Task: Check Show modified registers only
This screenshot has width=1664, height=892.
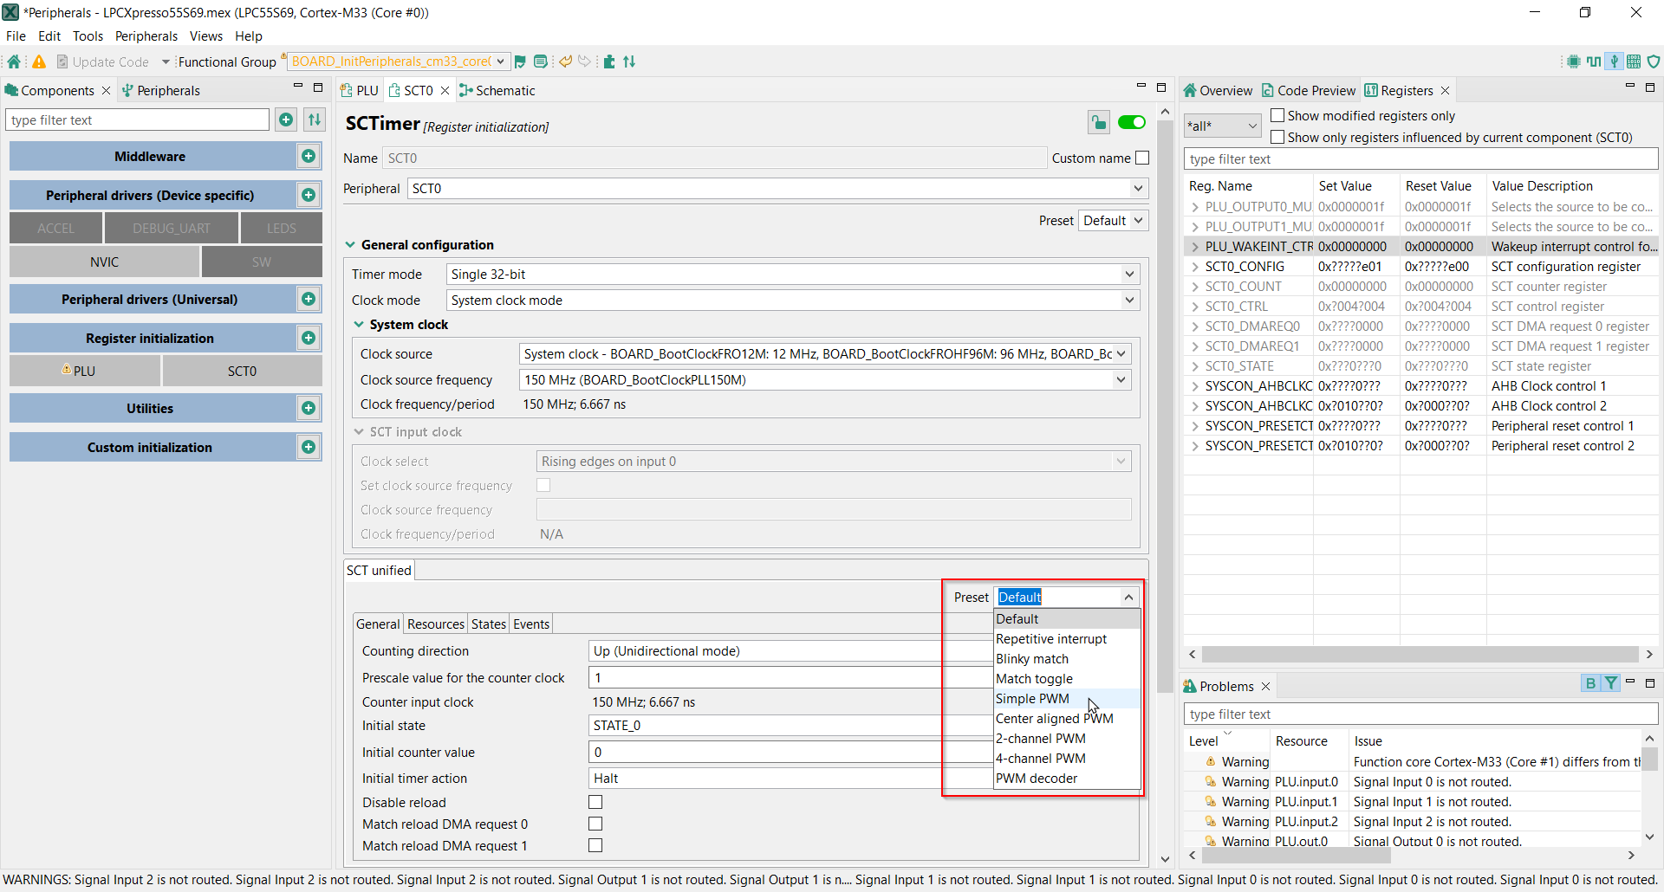Action: click(x=1277, y=116)
